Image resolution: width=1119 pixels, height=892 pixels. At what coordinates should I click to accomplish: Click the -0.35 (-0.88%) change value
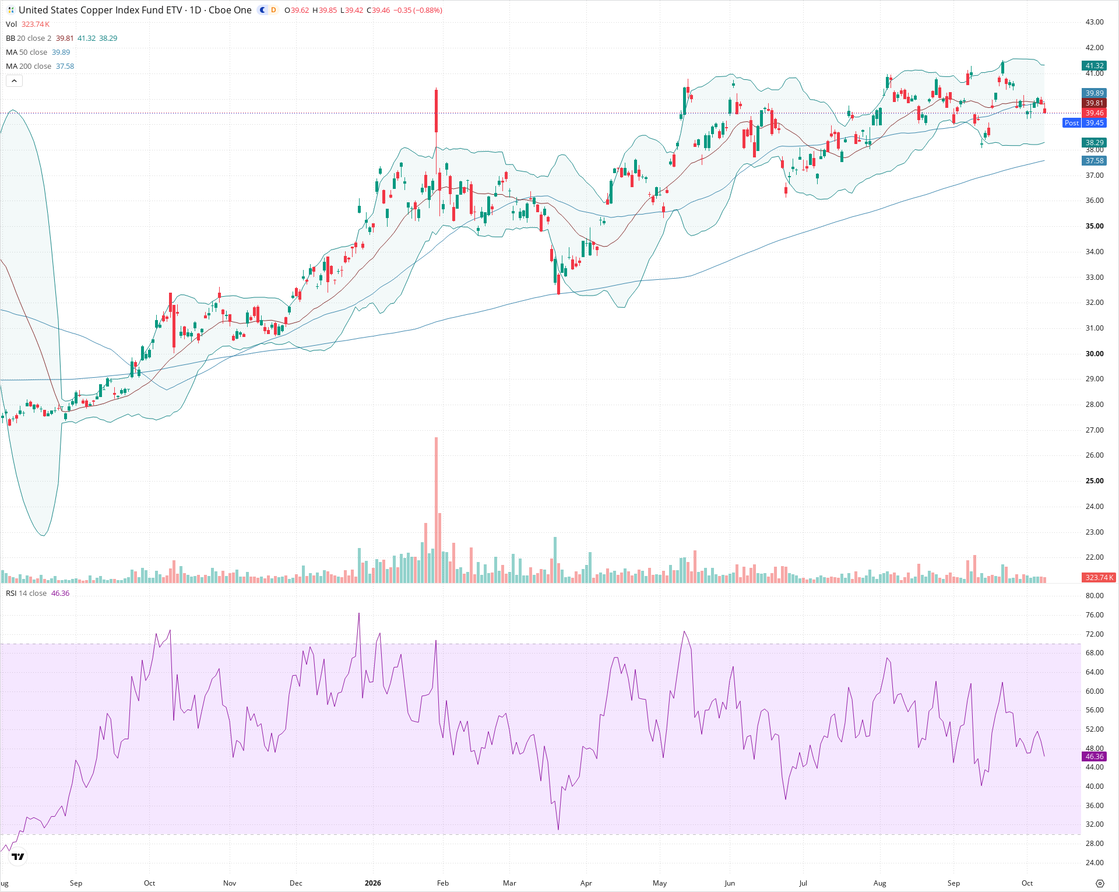[x=418, y=10]
